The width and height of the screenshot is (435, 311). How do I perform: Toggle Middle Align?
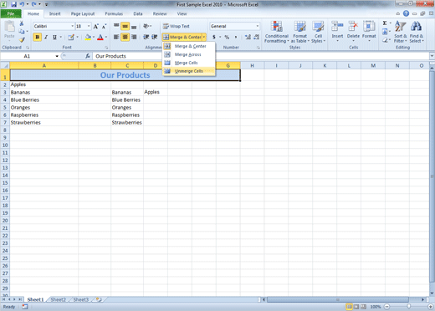click(x=125, y=26)
